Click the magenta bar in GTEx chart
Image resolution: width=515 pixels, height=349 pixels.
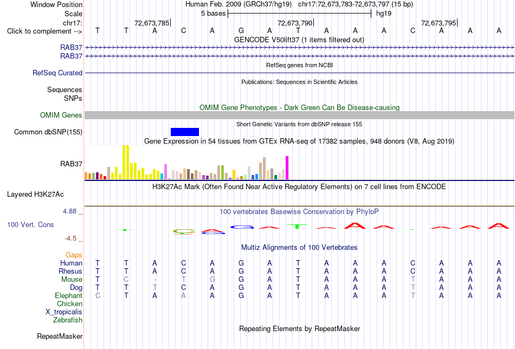pyautogui.click(x=287, y=168)
